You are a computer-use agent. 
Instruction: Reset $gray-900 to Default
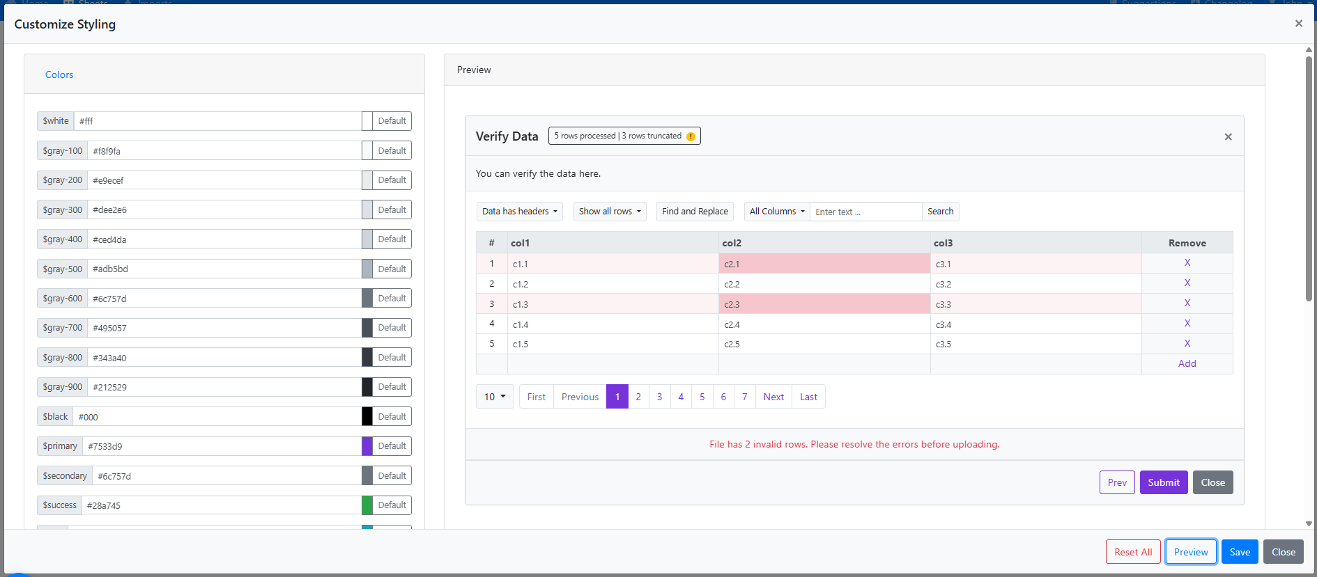point(392,387)
